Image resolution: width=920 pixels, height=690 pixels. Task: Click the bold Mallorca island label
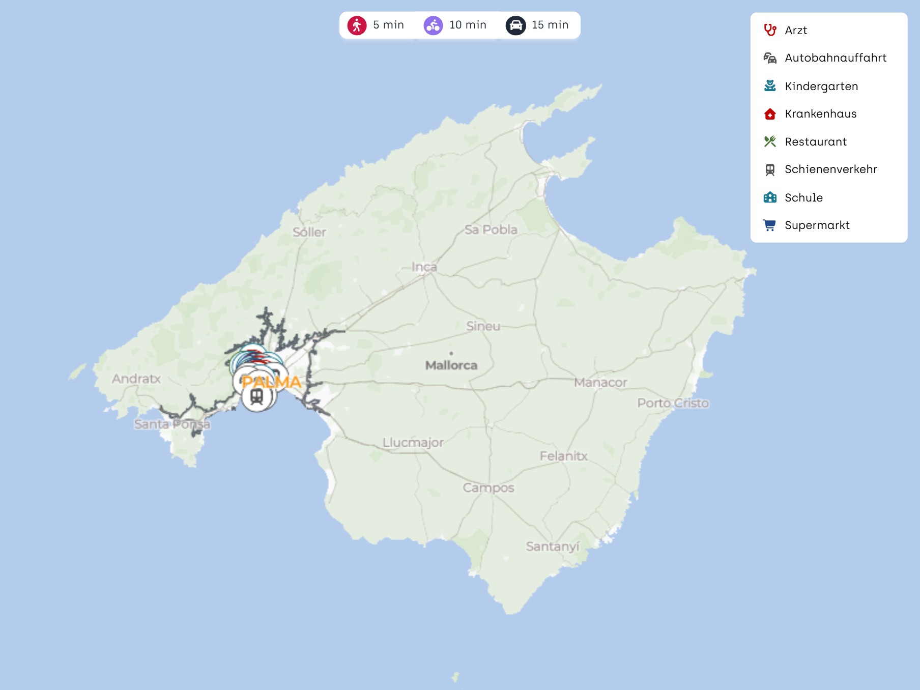pyautogui.click(x=451, y=365)
